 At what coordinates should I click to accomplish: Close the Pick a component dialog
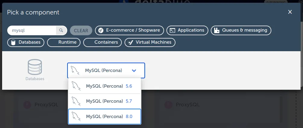[x=290, y=12]
